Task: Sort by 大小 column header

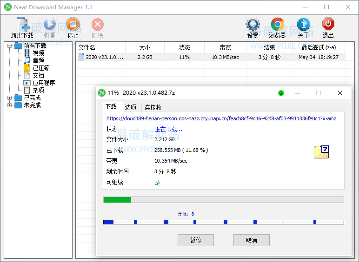Action: pyautogui.click(x=145, y=47)
